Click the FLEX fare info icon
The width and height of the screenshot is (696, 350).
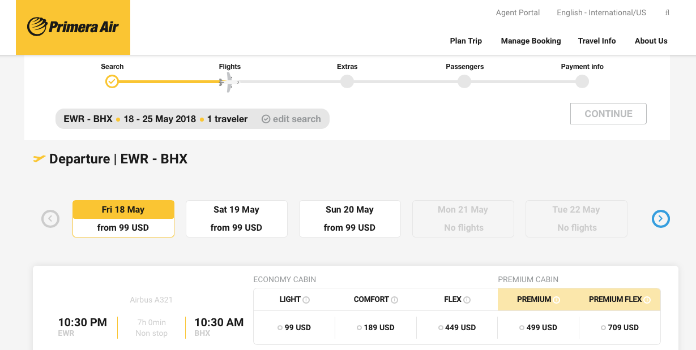point(467,300)
